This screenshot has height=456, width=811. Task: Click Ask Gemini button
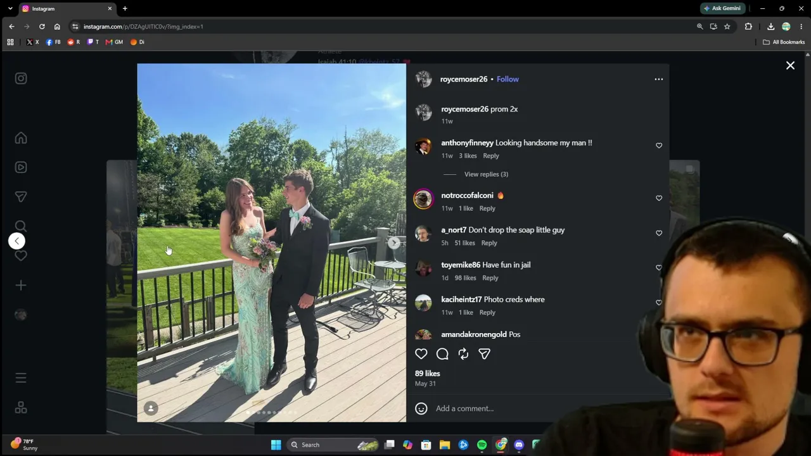point(722,8)
